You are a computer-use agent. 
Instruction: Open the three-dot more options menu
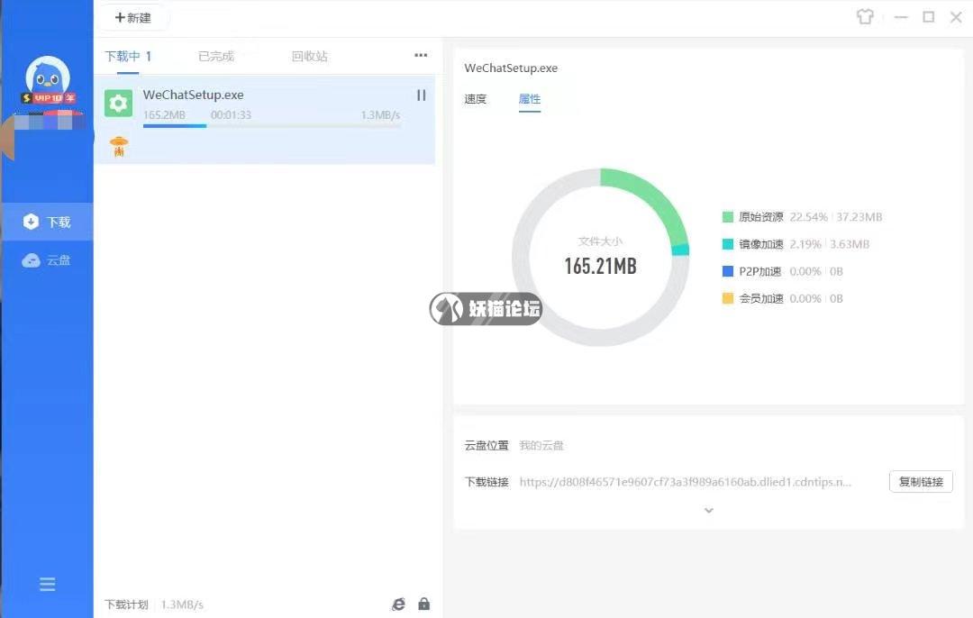[421, 55]
